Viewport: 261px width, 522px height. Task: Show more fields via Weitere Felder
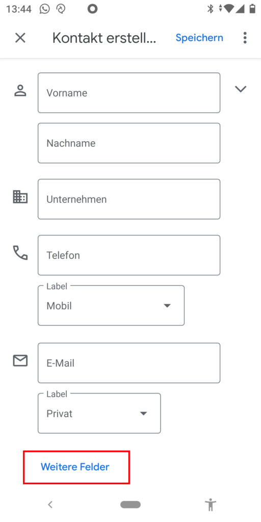[75, 467]
